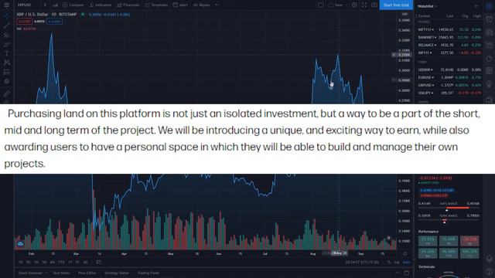Select the trend line drawing tool

pos(6,25)
